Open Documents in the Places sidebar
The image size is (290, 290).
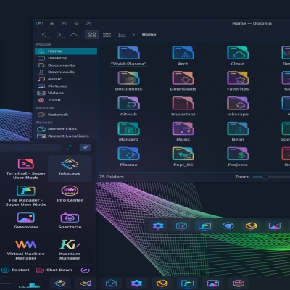pyautogui.click(x=66, y=65)
